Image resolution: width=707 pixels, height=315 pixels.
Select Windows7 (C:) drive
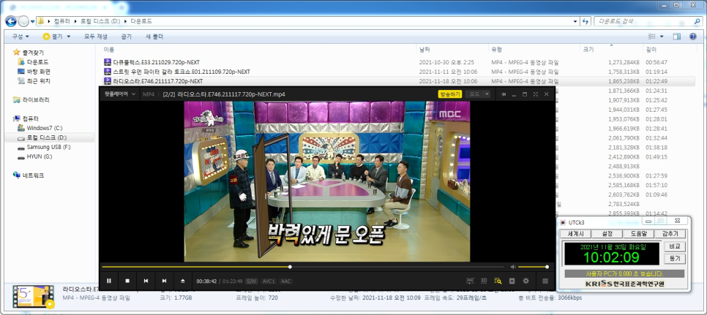click(x=44, y=128)
